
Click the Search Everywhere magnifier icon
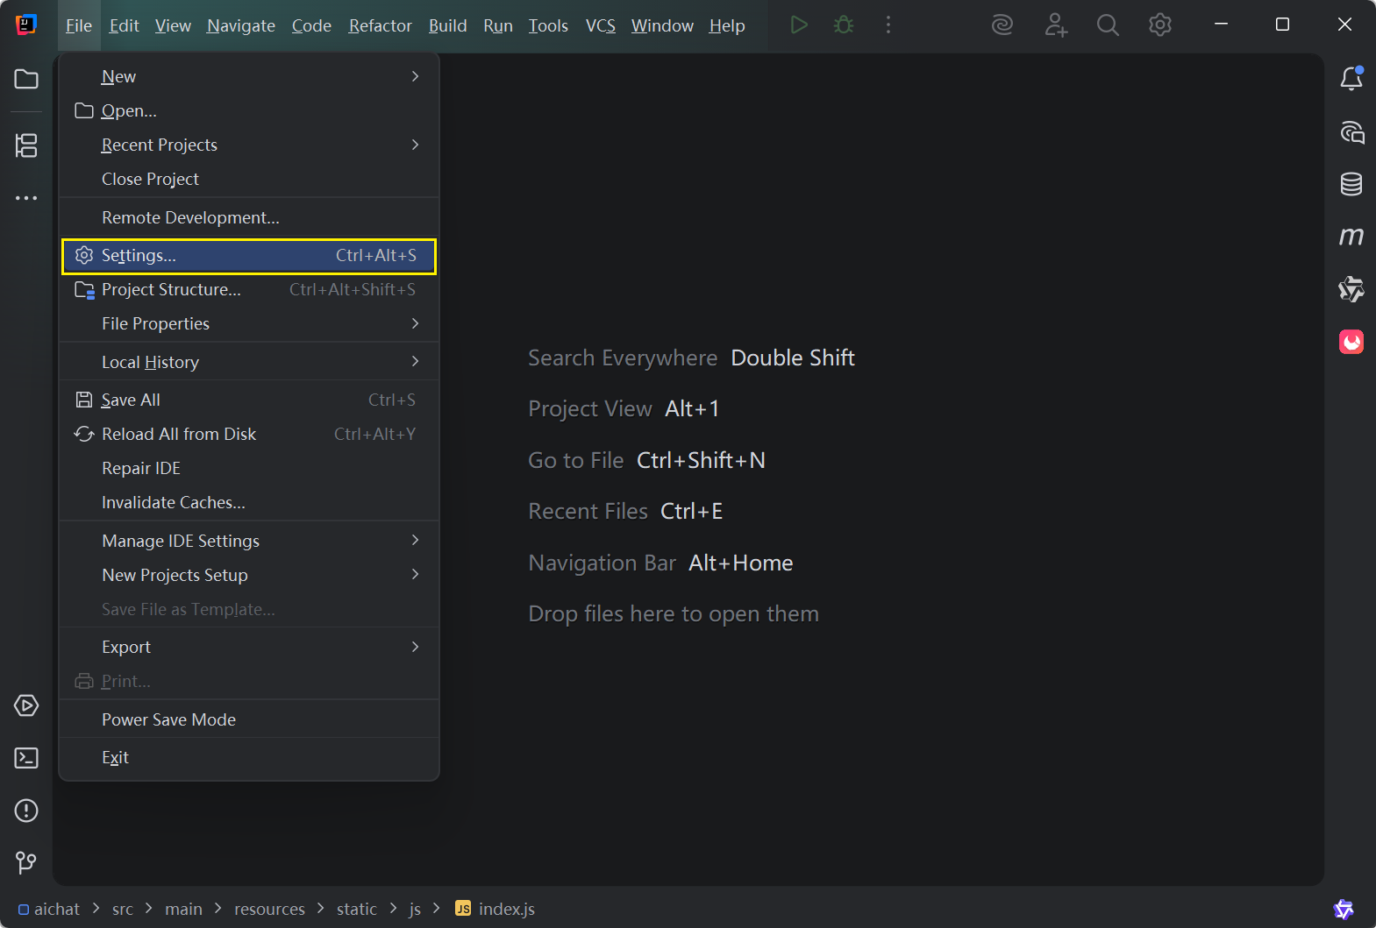tap(1108, 25)
